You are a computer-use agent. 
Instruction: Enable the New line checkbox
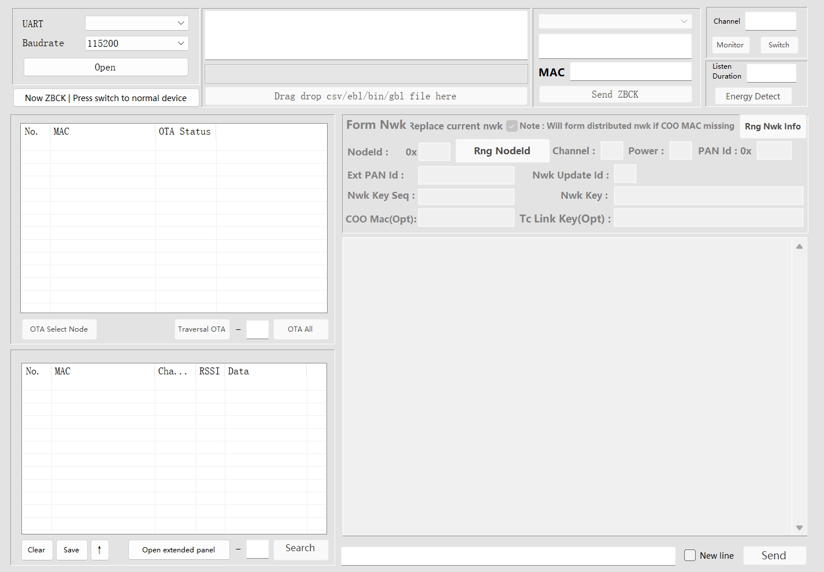pyautogui.click(x=690, y=555)
